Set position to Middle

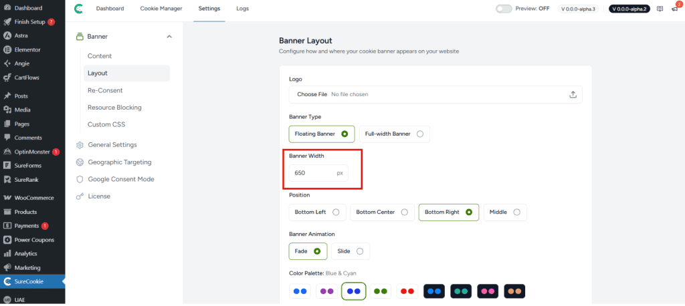pyautogui.click(x=505, y=212)
